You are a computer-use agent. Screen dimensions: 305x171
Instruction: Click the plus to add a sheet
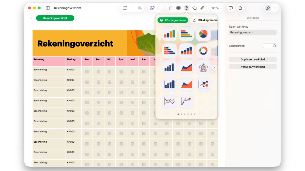(x=31, y=18)
